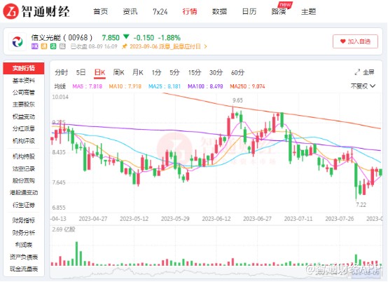Viewport: 388px width, 282px height.
Task: Click the purple HK market badge
Action: pos(34,46)
